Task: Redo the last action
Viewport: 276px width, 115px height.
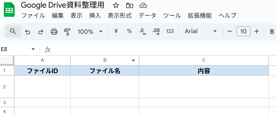Action: tap(41, 32)
